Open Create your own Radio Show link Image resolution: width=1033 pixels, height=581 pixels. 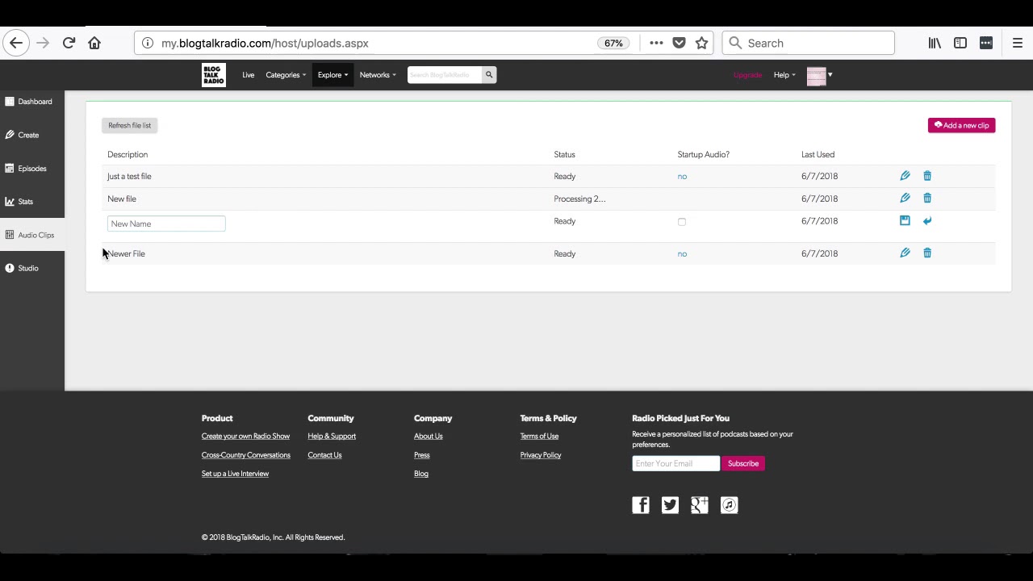245,437
